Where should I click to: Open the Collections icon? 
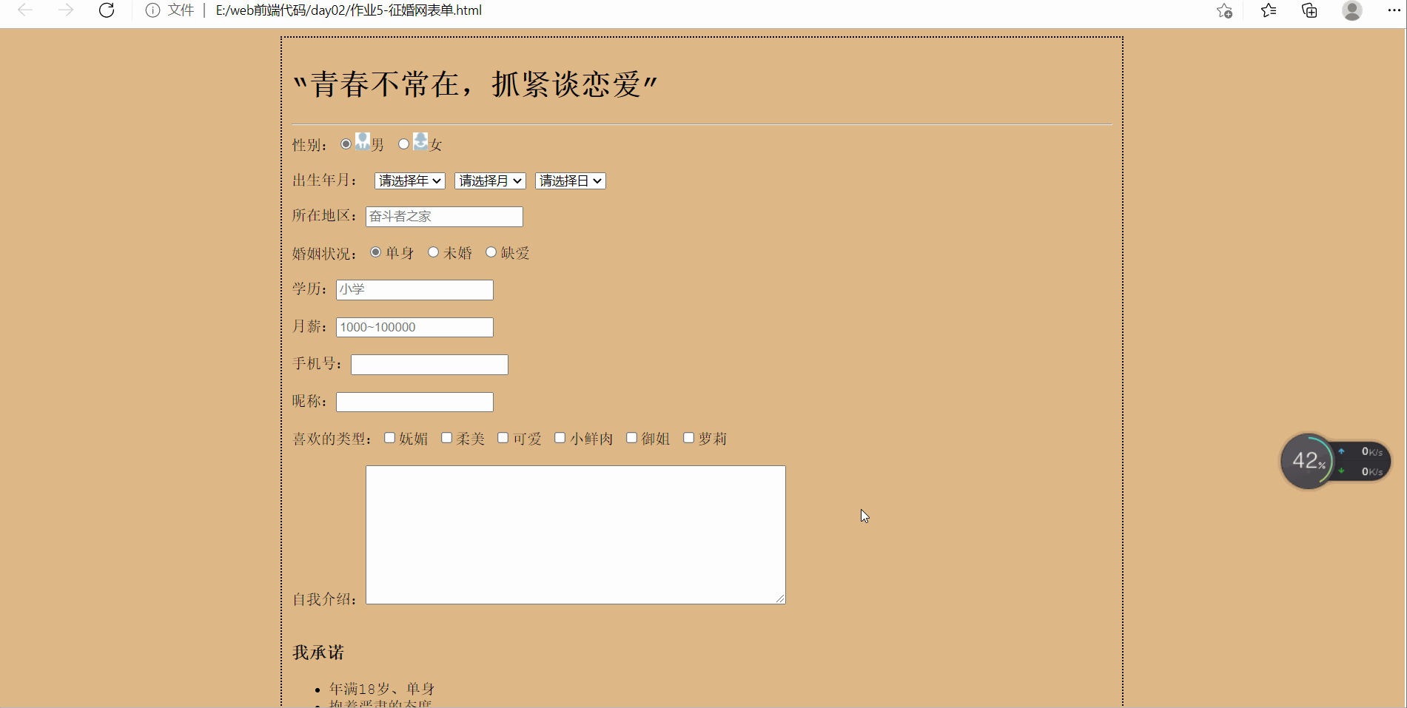(x=1309, y=11)
